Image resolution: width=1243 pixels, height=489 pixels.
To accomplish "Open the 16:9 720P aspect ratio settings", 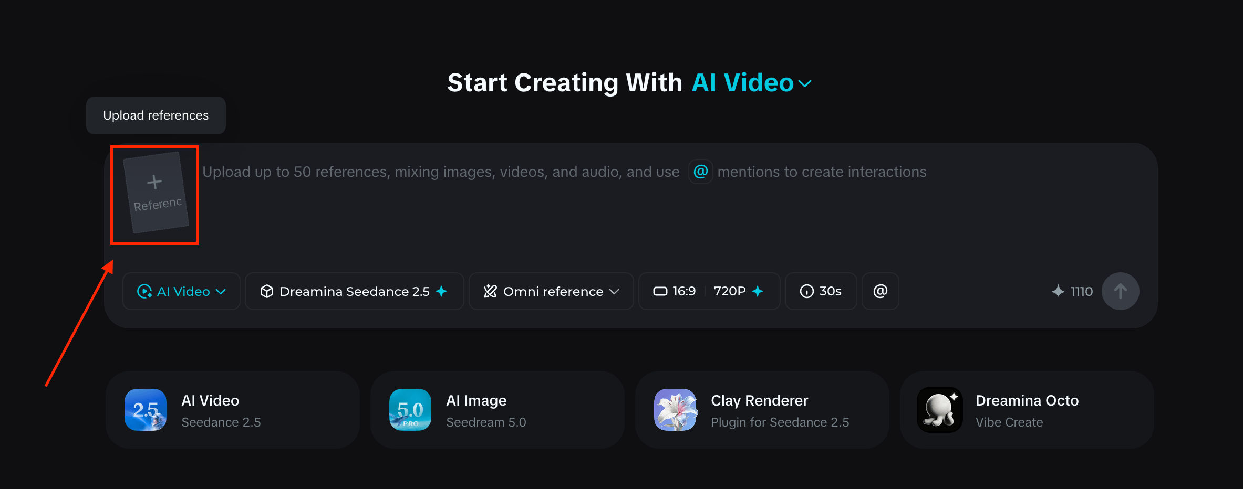I will 709,291.
